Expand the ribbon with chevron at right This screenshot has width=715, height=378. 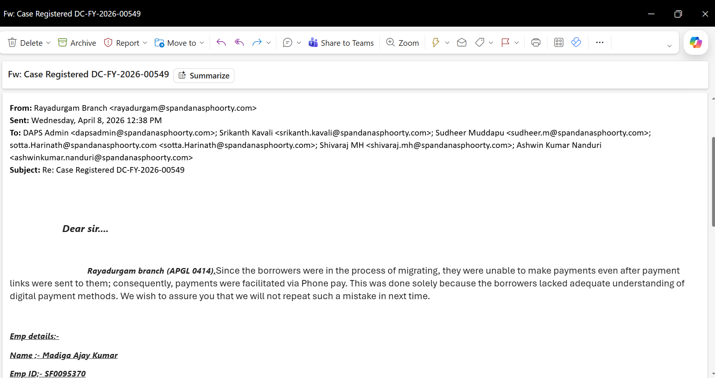tap(669, 46)
